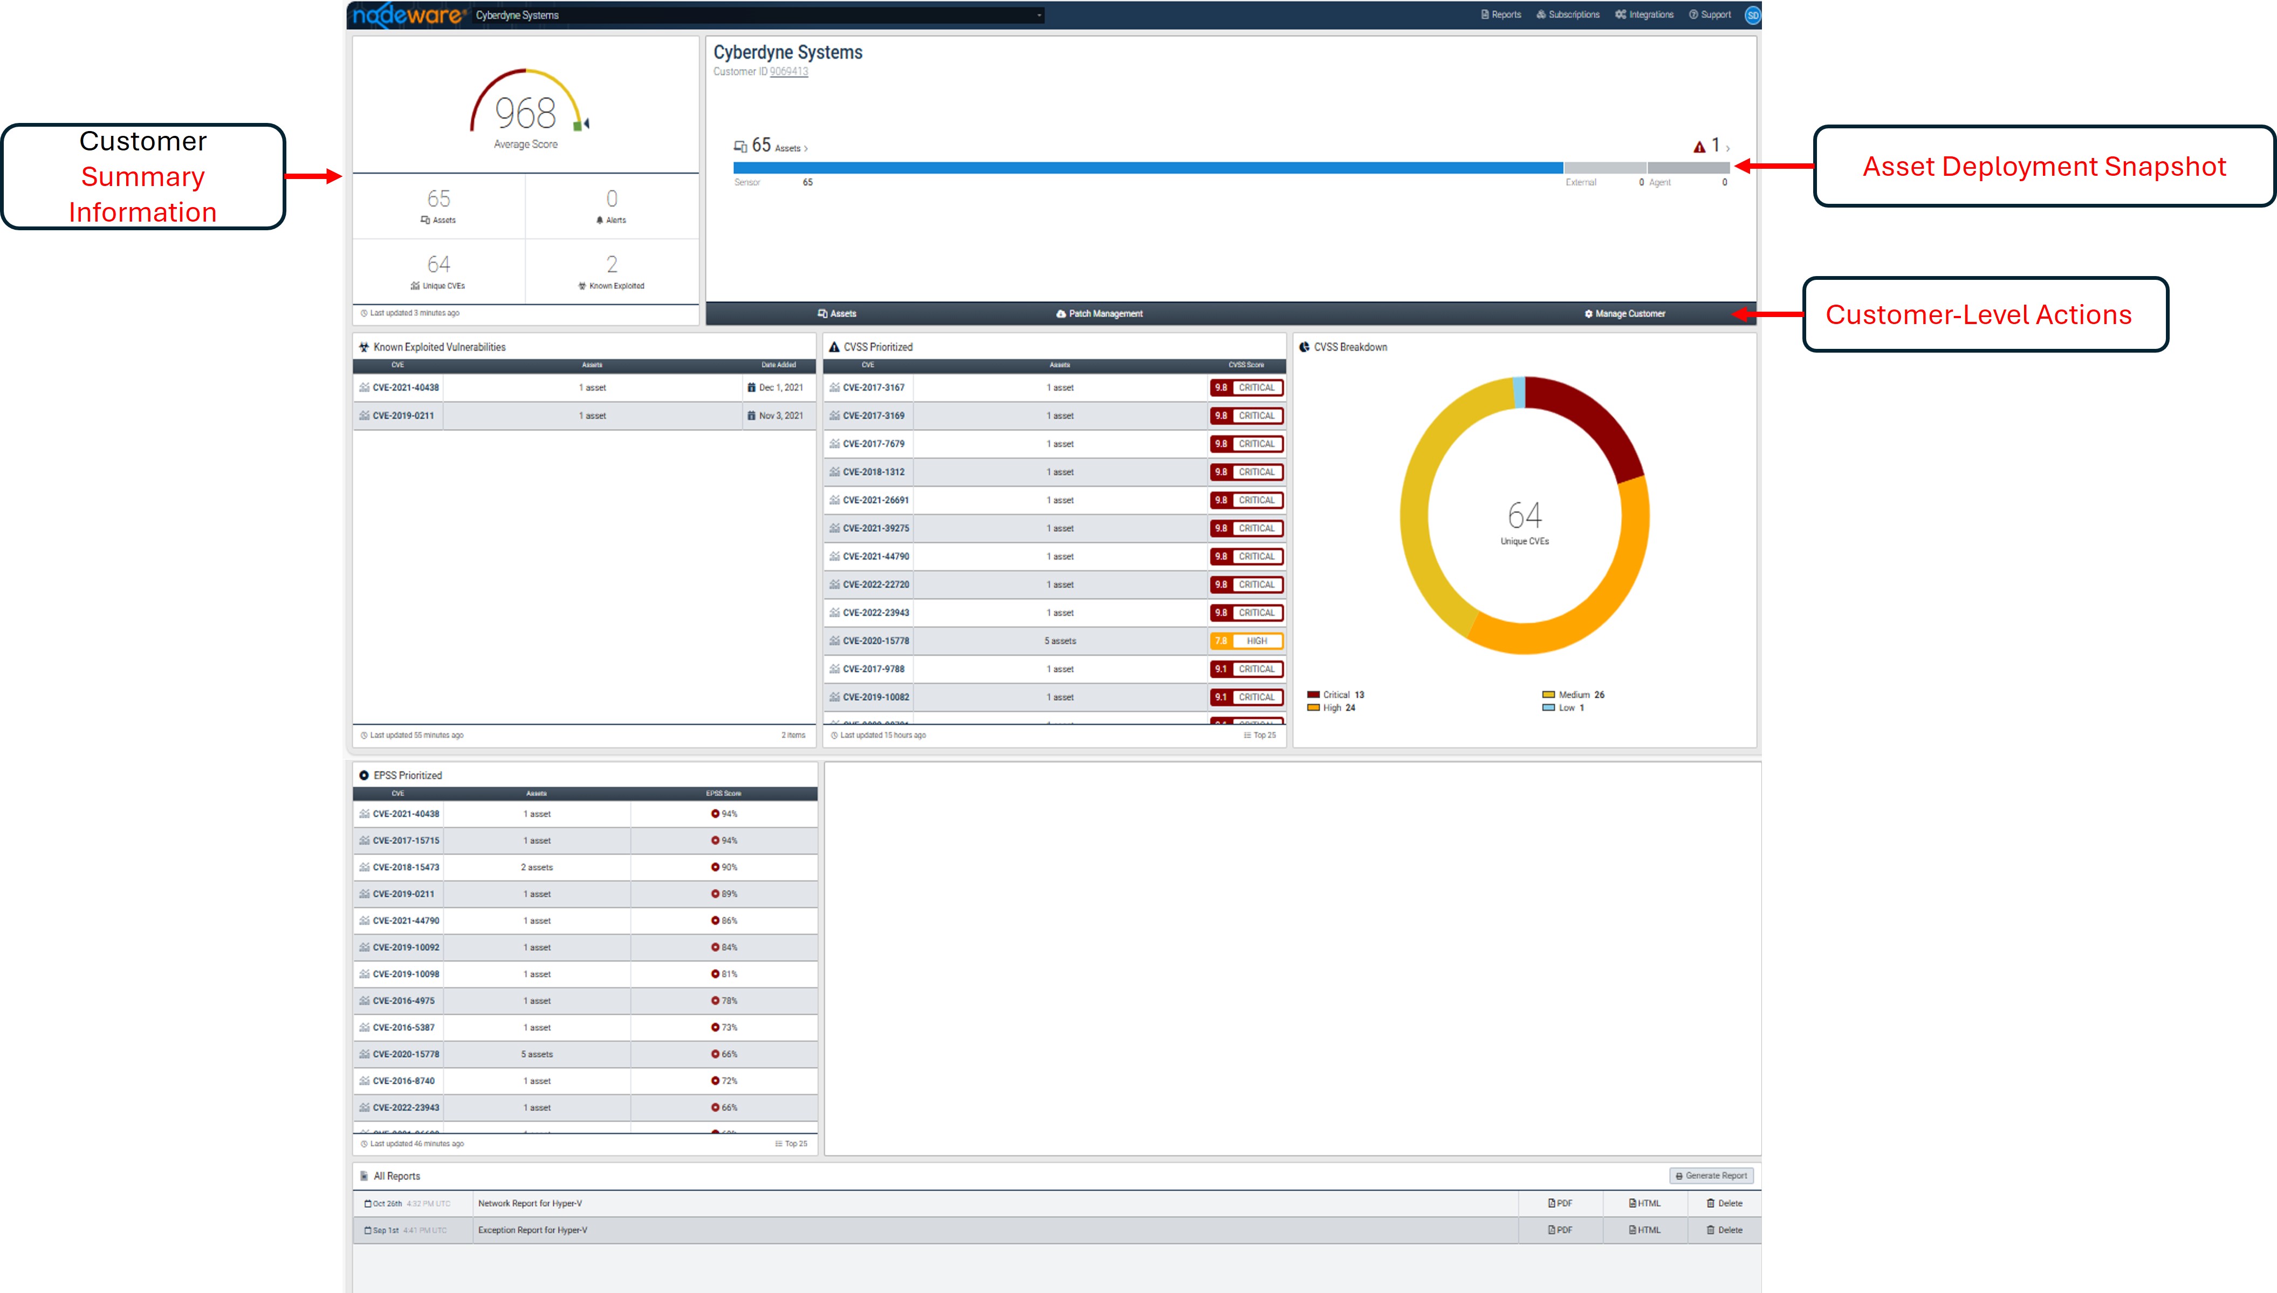2277x1293 pixels.
Task: Open the Integrations menu
Action: [x=1644, y=15]
